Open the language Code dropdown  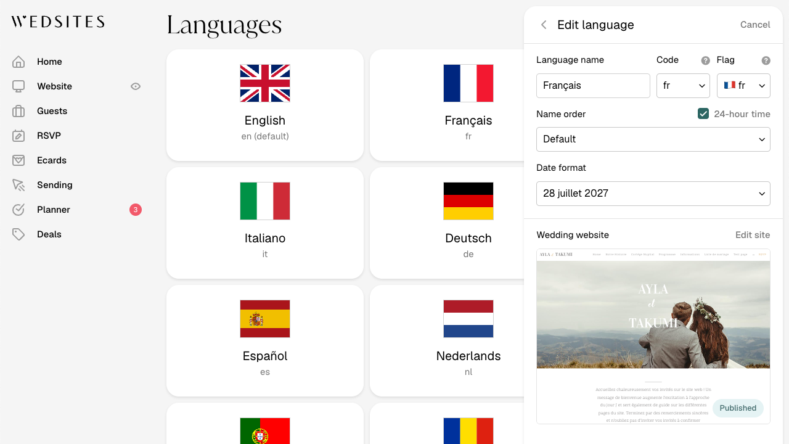click(x=683, y=86)
